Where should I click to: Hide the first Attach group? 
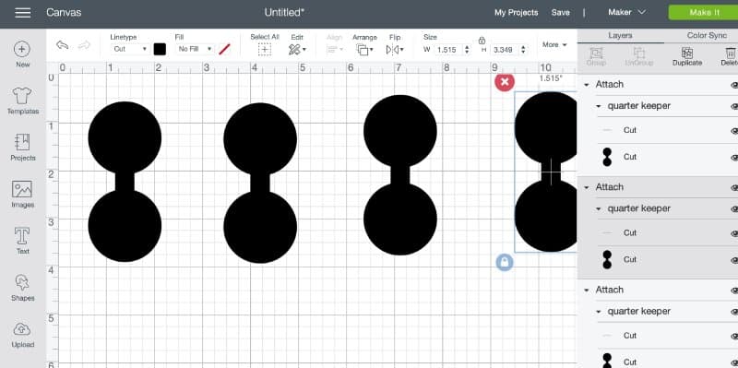click(733, 85)
